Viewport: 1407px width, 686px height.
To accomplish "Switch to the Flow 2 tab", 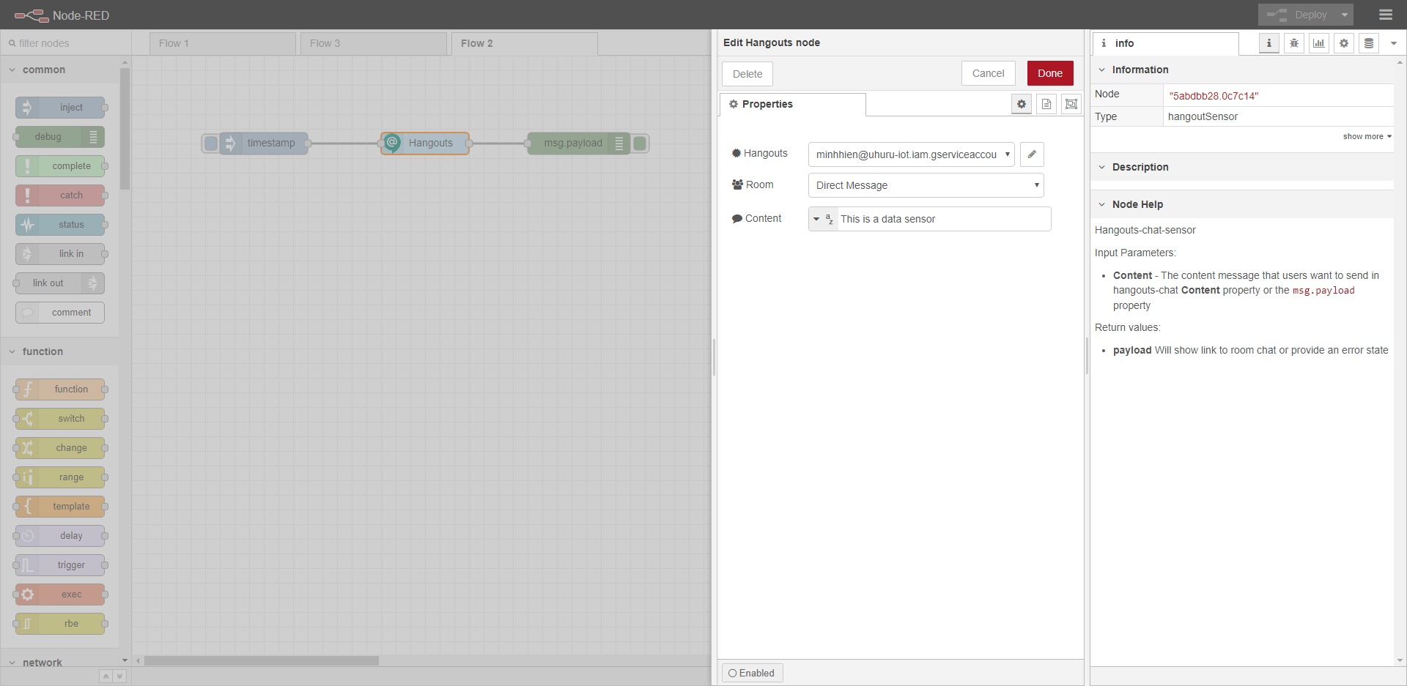I will pos(525,43).
